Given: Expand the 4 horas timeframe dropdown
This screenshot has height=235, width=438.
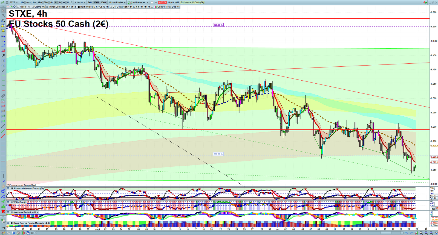Looking at the screenshot, I should pos(80,2).
